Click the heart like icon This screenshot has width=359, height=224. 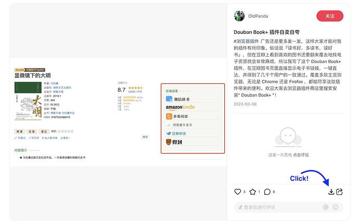(238, 192)
